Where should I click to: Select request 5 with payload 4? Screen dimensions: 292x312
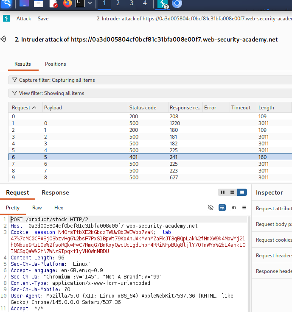[150, 150]
